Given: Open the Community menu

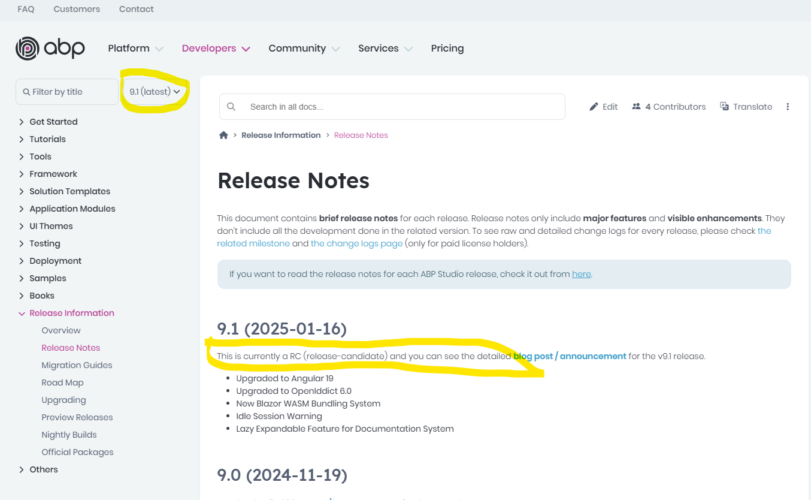Looking at the screenshot, I should pyautogui.click(x=304, y=49).
